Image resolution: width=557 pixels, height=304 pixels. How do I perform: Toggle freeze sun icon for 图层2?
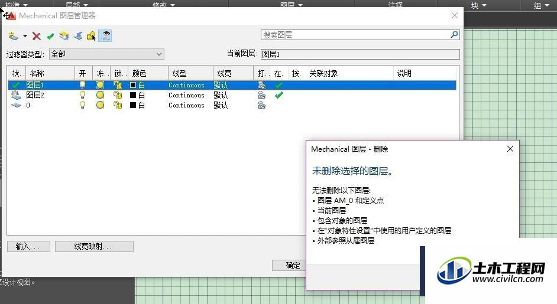coord(100,95)
